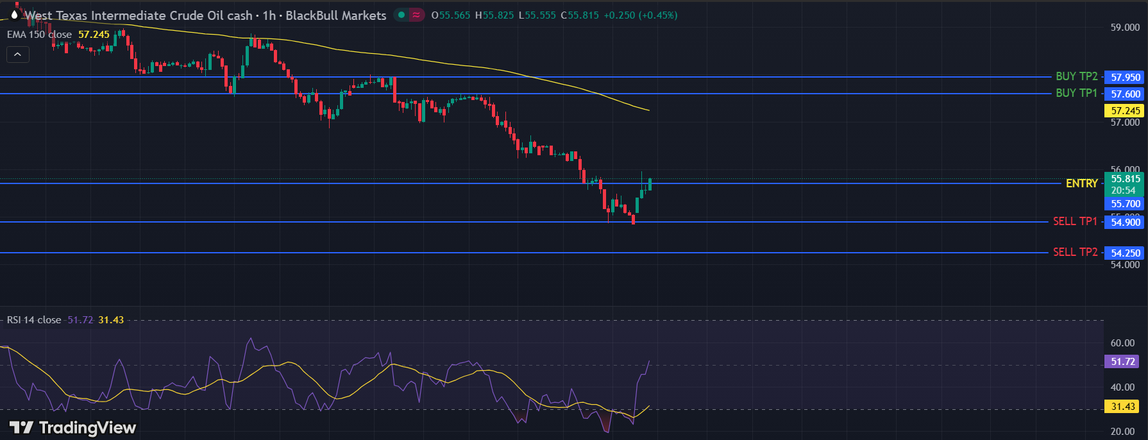Image resolution: width=1148 pixels, height=440 pixels.
Task: Click the 55.700 entry price axis tag
Action: pos(1126,204)
